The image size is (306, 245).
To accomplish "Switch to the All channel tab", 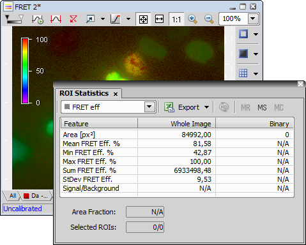I will (13, 196).
